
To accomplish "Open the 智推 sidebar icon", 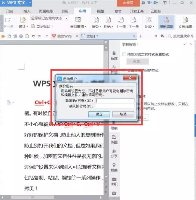I will coord(114,168).
